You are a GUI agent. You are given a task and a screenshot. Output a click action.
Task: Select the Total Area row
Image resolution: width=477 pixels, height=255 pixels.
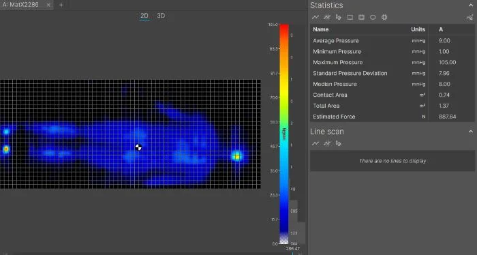pos(392,106)
